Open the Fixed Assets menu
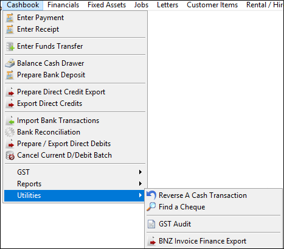This screenshot has width=284, height=249. pos(106,5)
